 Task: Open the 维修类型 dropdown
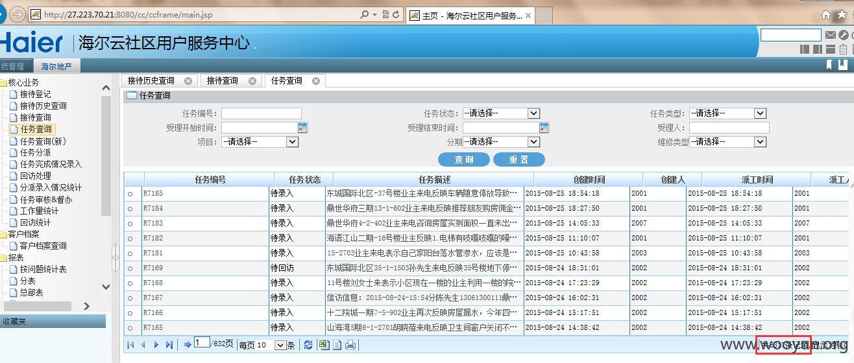click(727, 141)
